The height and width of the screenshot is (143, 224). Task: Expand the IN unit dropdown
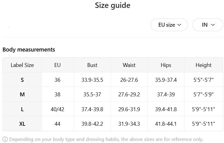208,25
